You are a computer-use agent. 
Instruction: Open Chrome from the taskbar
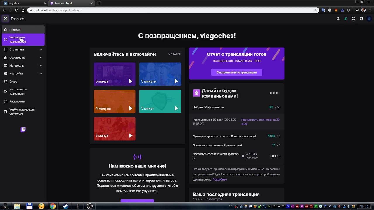(53, 206)
